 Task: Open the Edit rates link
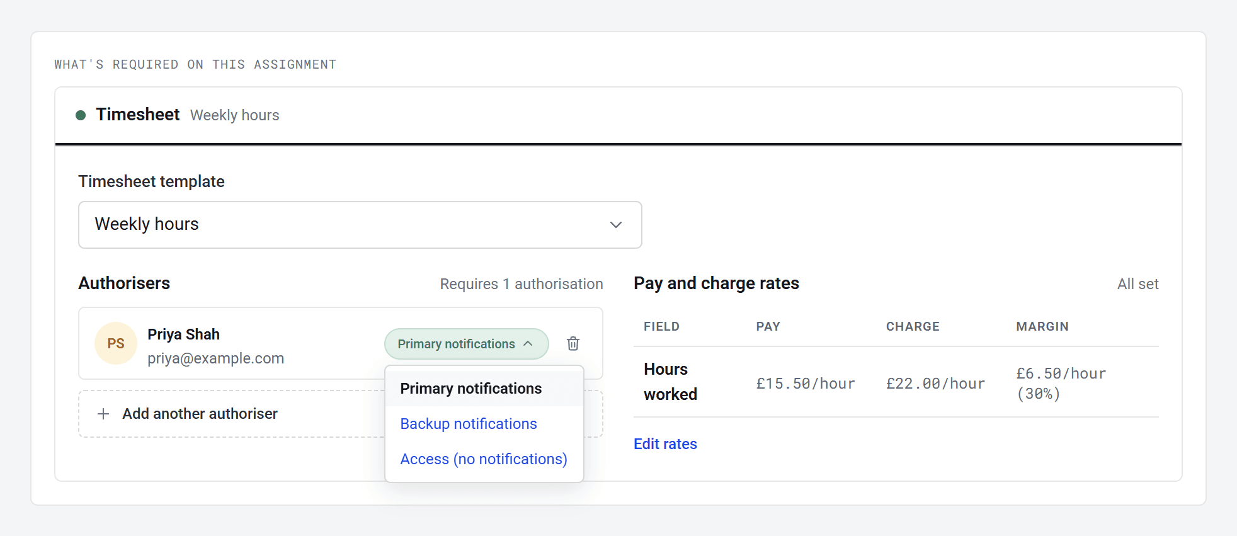665,444
